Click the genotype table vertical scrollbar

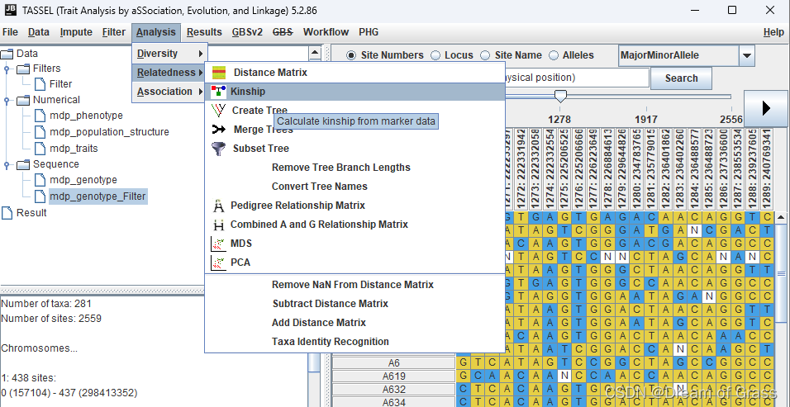782,274
